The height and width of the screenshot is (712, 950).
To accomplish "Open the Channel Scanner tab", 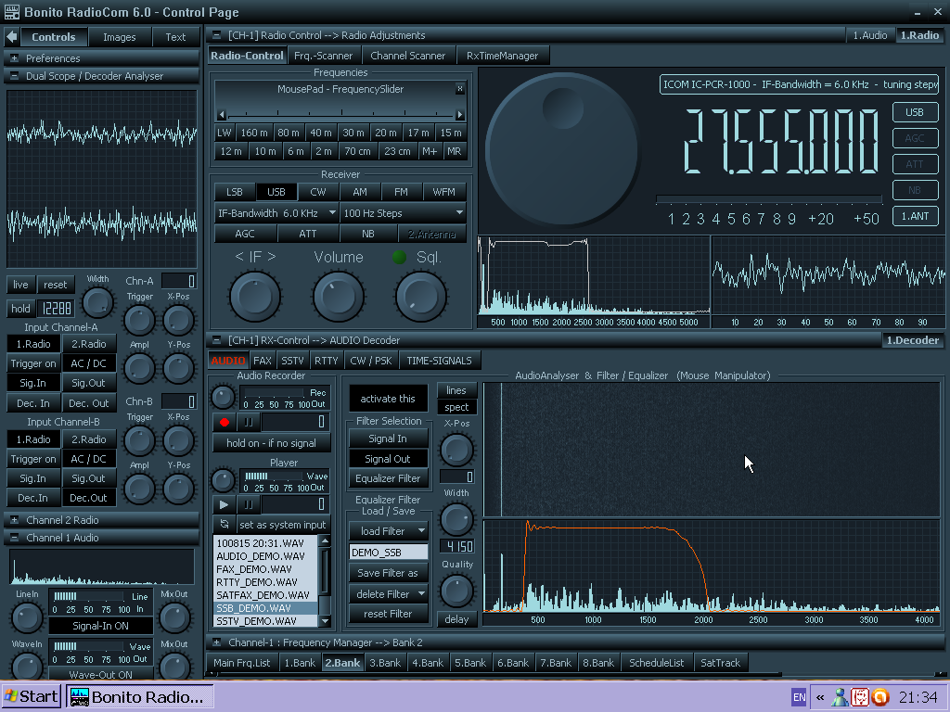I will pos(408,56).
